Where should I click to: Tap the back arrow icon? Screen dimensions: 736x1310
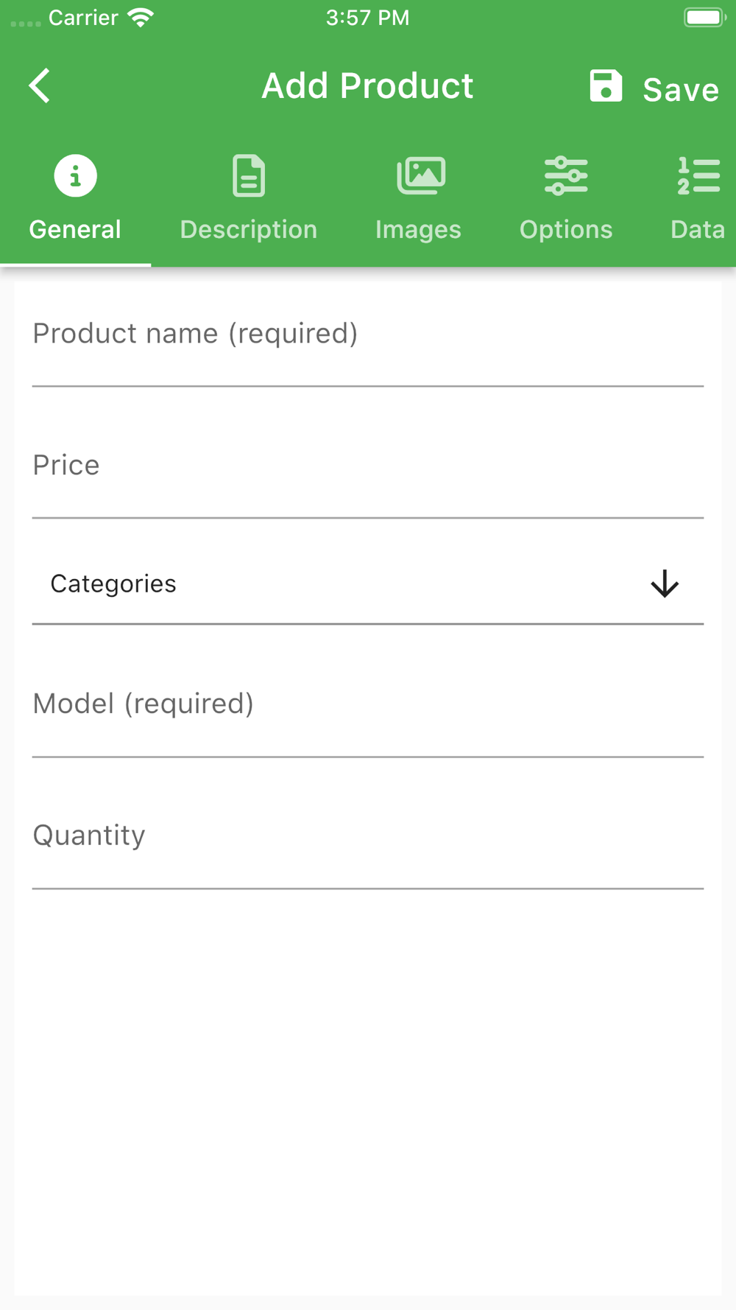(40, 86)
